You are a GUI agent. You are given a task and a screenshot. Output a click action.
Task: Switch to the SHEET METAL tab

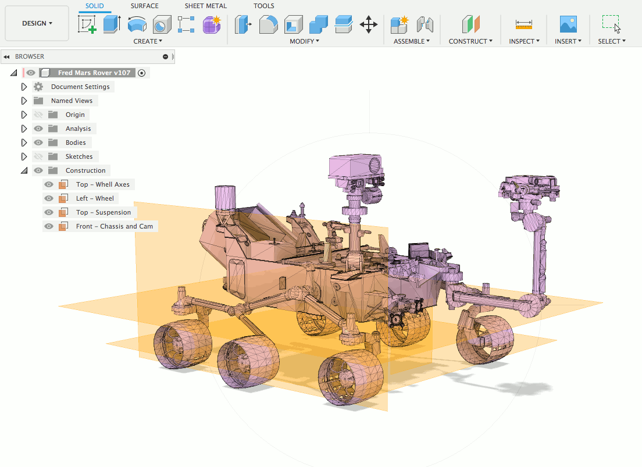[205, 6]
